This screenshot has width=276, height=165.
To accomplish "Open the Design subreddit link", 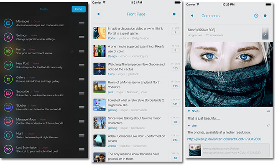I will pos(112,56).
